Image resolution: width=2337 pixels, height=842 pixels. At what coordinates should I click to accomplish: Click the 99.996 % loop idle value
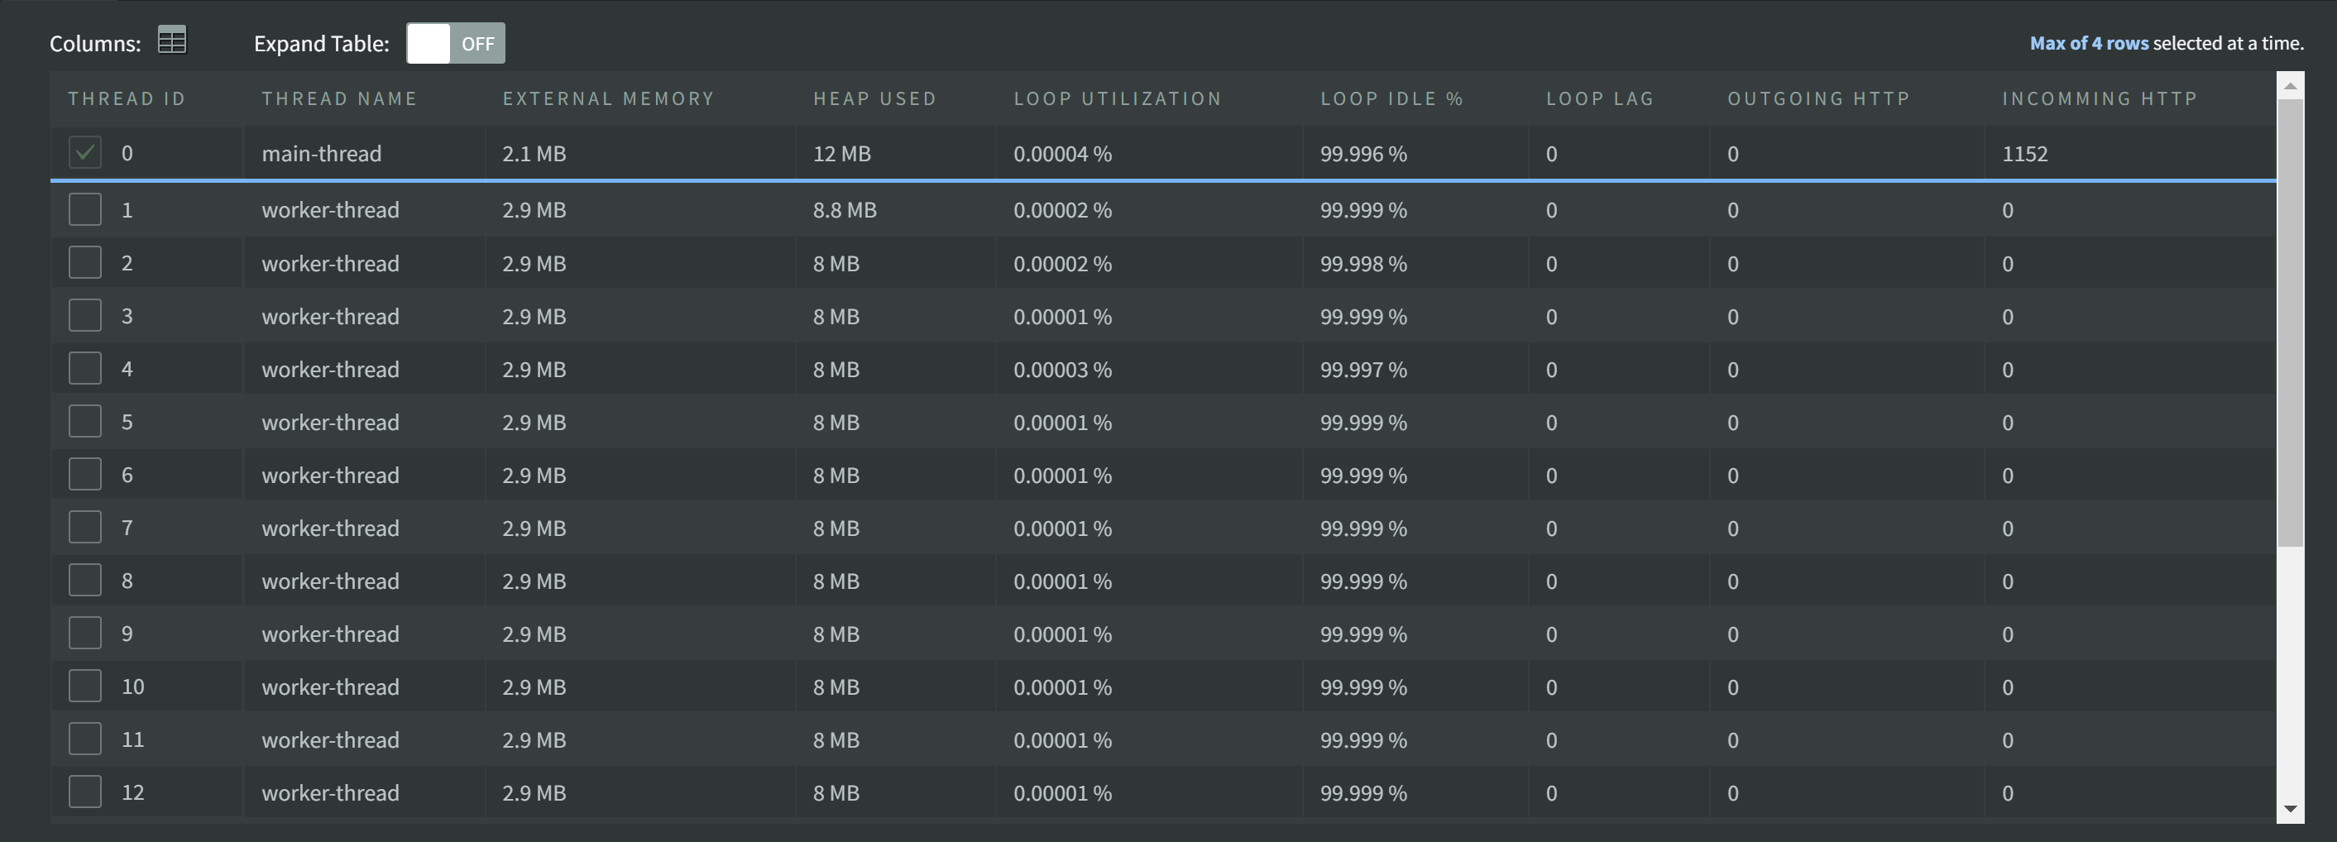point(1363,153)
